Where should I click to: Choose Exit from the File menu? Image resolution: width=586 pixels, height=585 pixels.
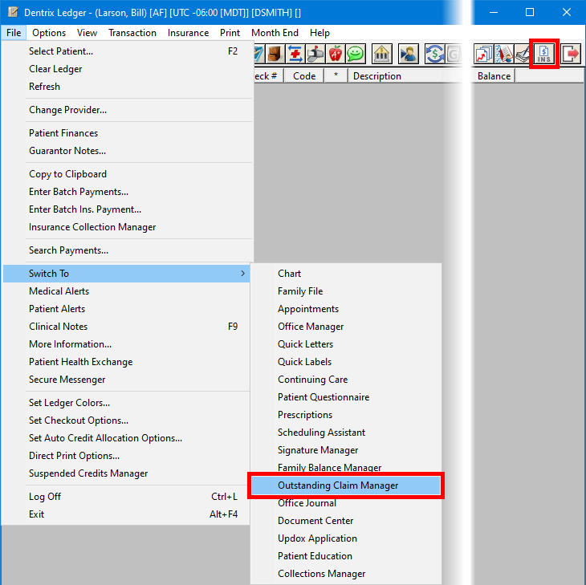pos(126,514)
